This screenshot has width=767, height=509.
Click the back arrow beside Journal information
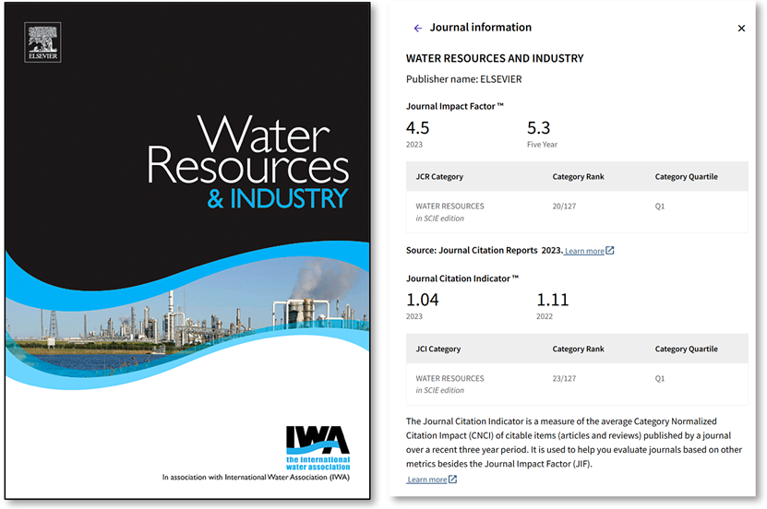(417, 29)
